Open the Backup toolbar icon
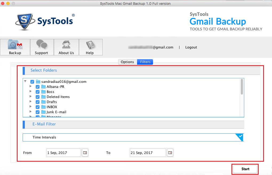Screen dimensions: 272x175 tap(15, 47)
